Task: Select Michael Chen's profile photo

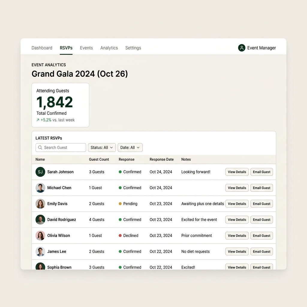Action: click(x=40, y=188)
